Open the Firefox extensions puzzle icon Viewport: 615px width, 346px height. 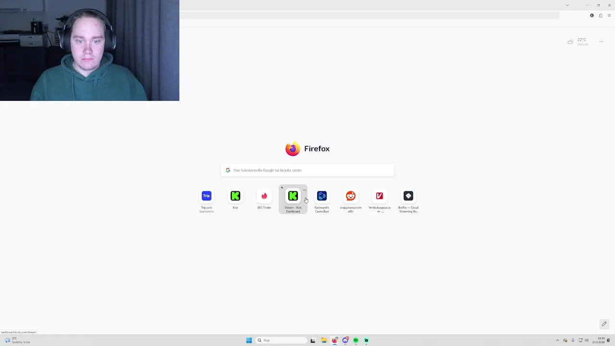click(x=601, y=15)
